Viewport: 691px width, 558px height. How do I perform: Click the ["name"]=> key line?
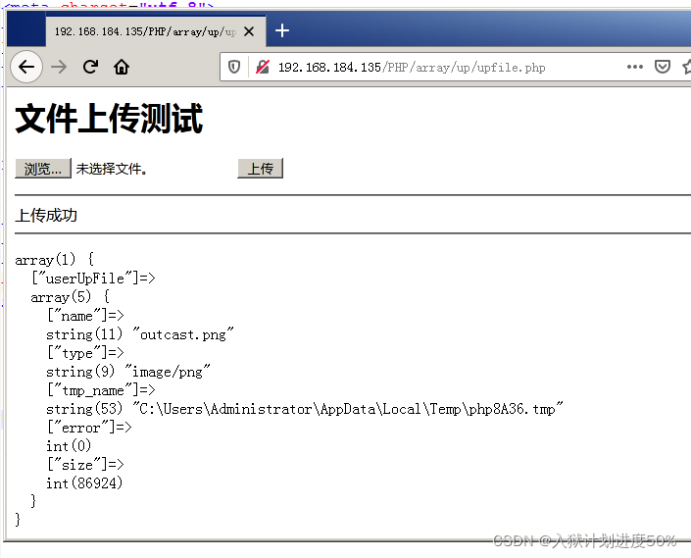[85, 316]
